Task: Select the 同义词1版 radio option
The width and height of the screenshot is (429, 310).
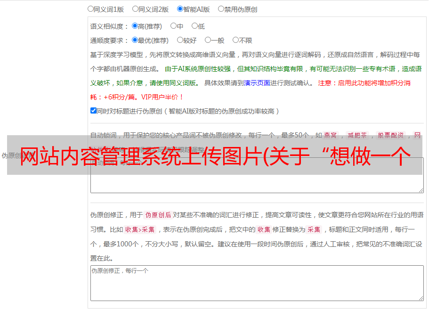Action: click(90, 9)
